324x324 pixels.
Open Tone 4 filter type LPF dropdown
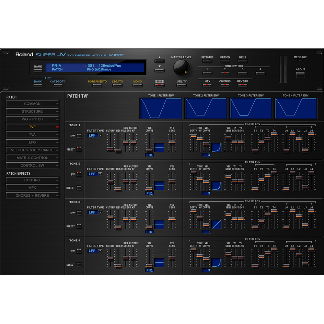tap(95, 251)
